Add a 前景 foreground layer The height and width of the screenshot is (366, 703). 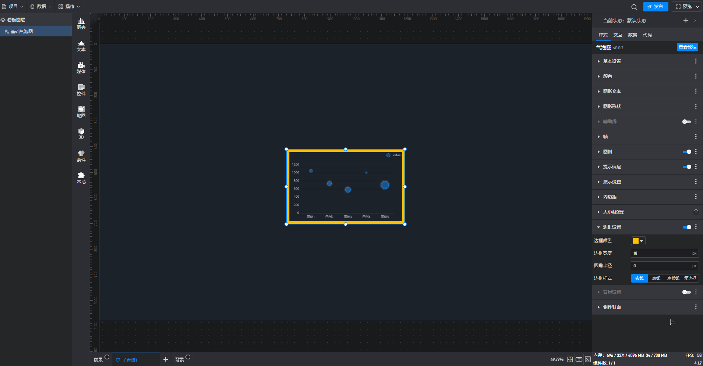point(107,357)
